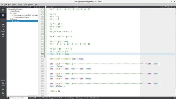
Task: Close the main.cpp document
Action: pos(70,7)
